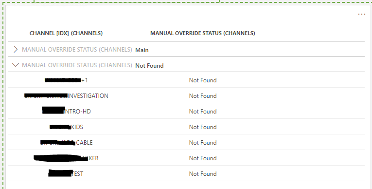Click Not Found status in CABLE row
The image size is (372, 189).
[203, 143]
